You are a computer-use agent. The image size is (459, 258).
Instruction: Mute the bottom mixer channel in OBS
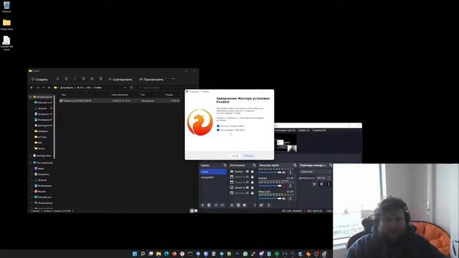pos(284,199)
